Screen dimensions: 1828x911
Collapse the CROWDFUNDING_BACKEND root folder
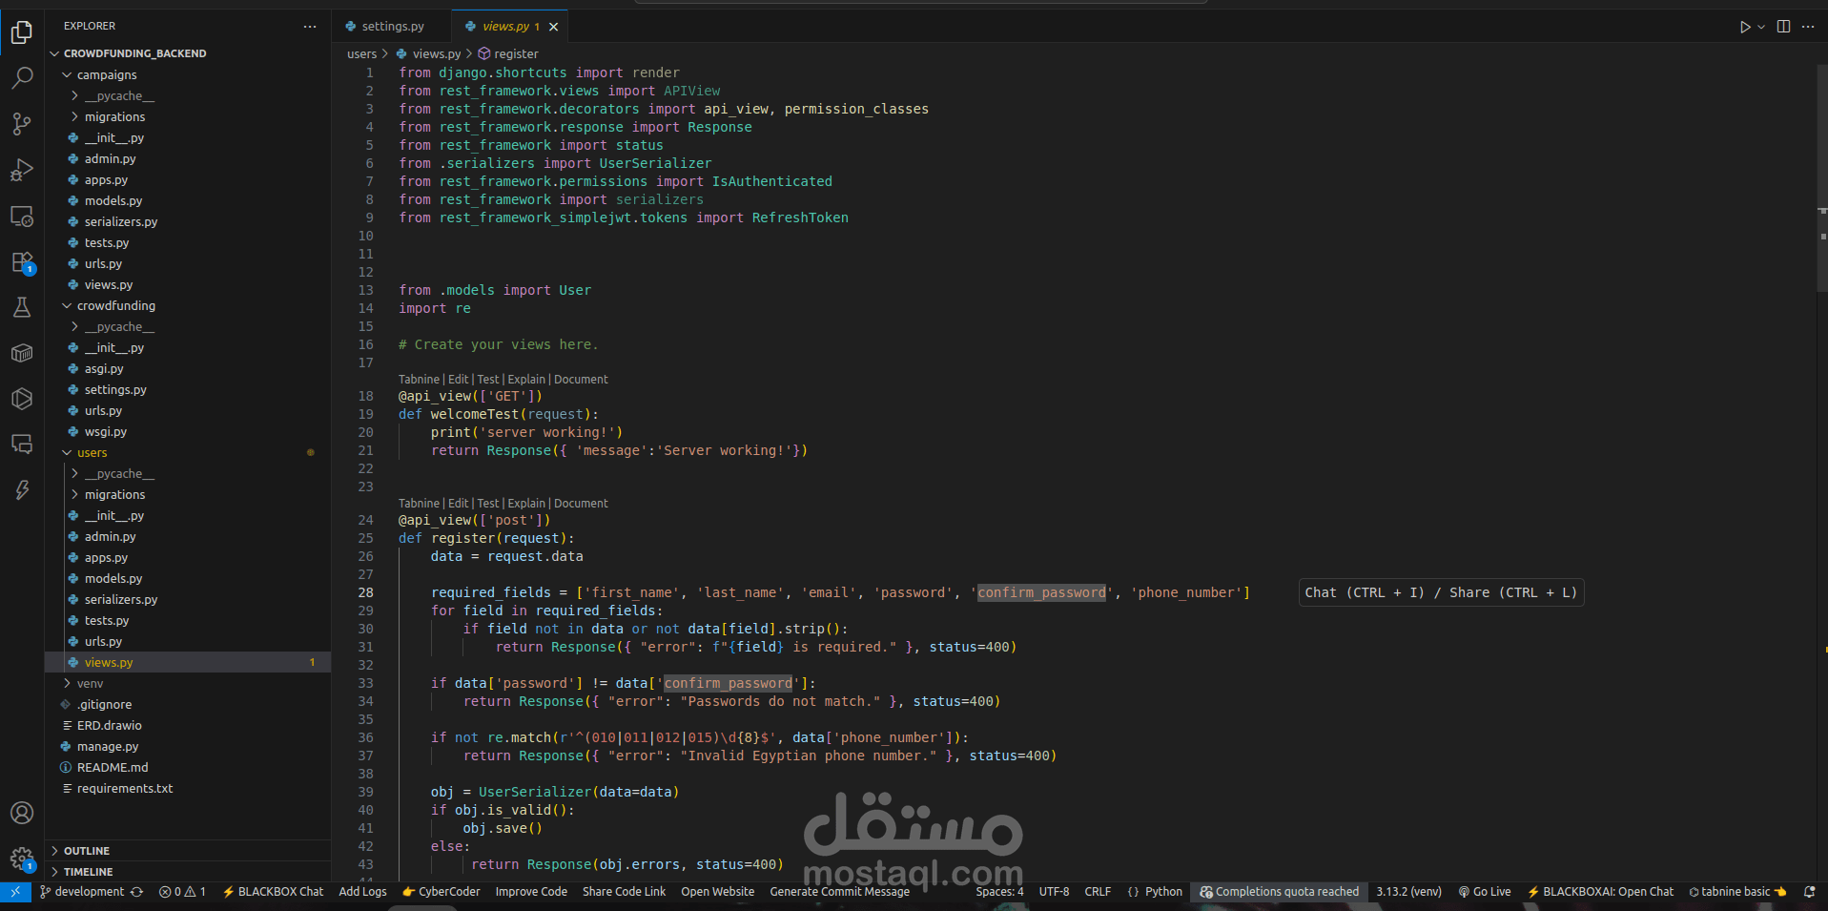[x=188, y=53]
